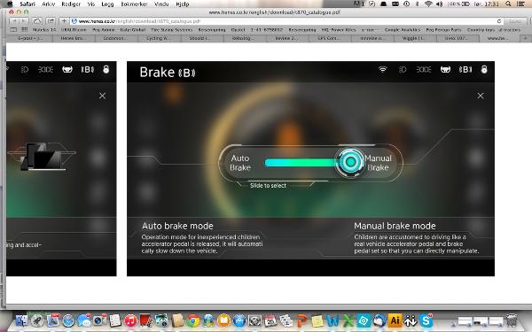This screenshot has height=332, width=532.
Task: Click the Wi-Fi icon in Brake panel header
Action: point(383,69)
